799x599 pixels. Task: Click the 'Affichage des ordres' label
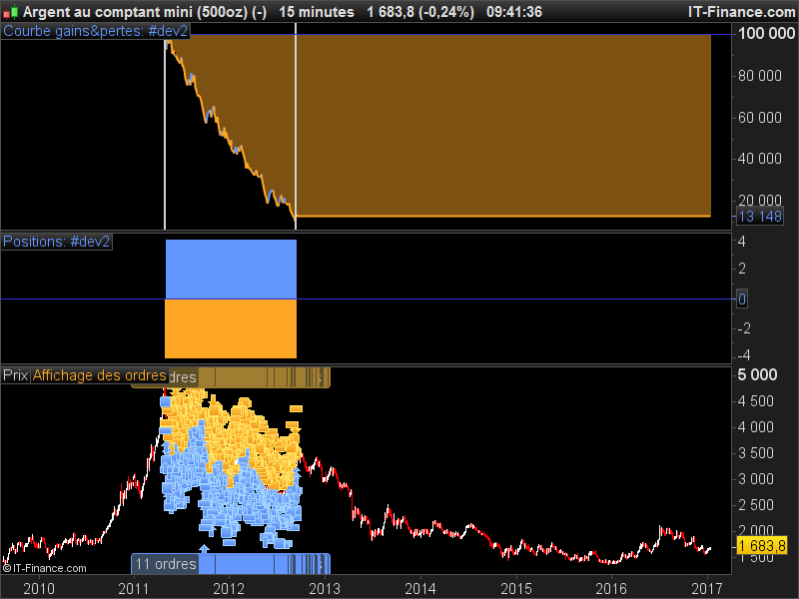(100, 375)
